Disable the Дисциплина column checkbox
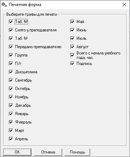Screen dimensions: 130x157 pyautogui.click(x=11, y=72)
